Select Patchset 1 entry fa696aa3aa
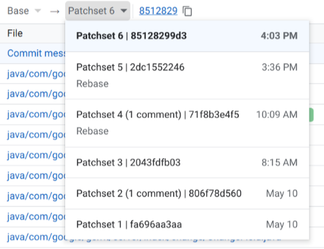Viewport: 324px width, 249px height. [x=187, y=224]
